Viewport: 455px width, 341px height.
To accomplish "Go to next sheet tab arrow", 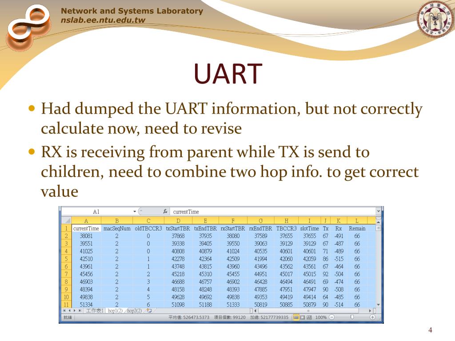I will [x=74, y=310].
